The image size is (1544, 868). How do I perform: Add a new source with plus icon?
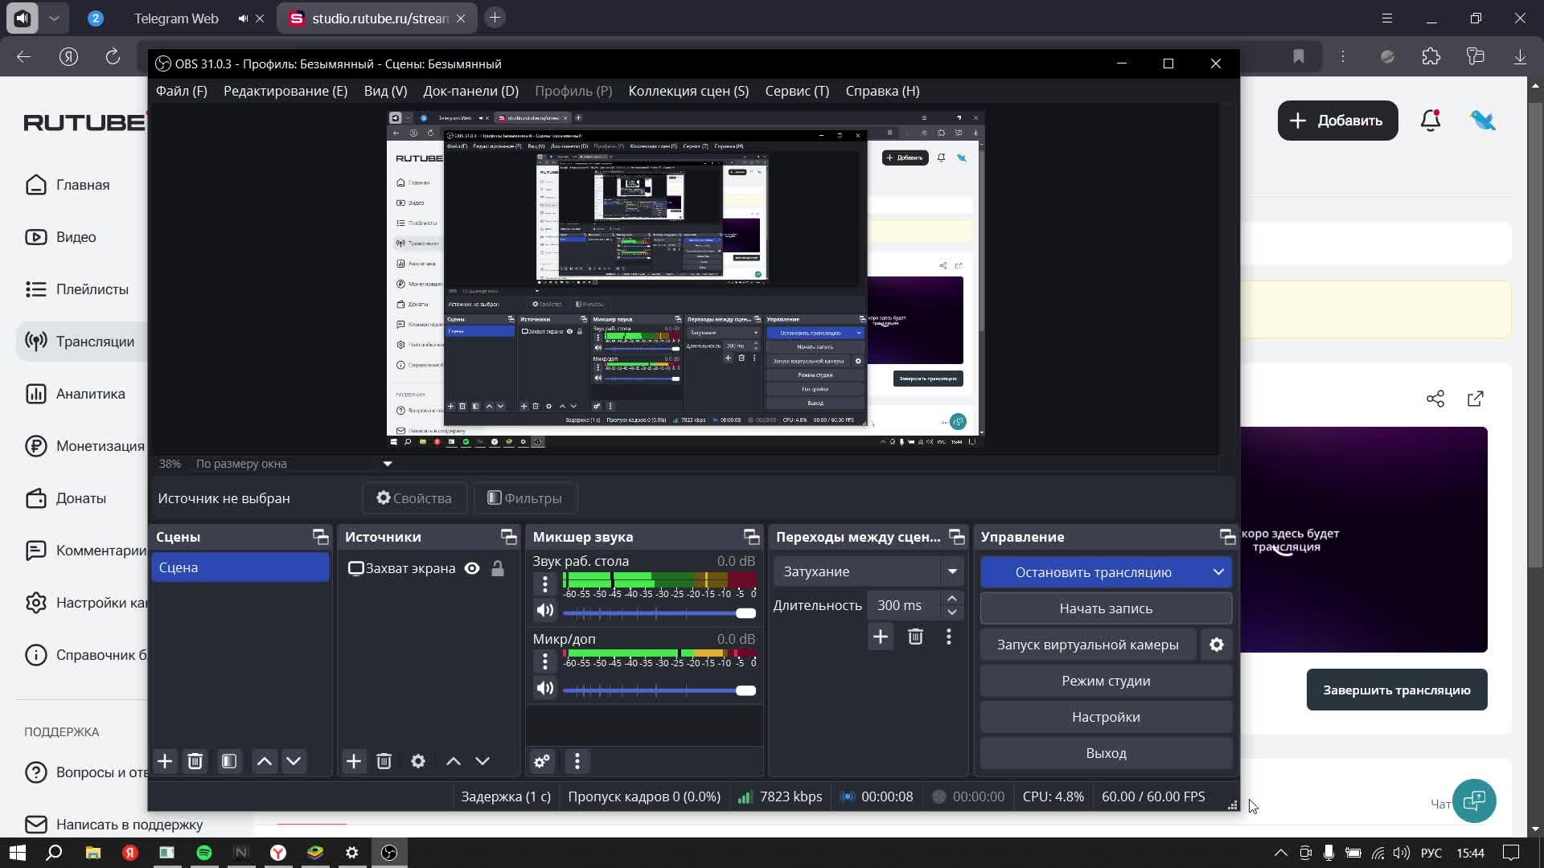point(354,761)
